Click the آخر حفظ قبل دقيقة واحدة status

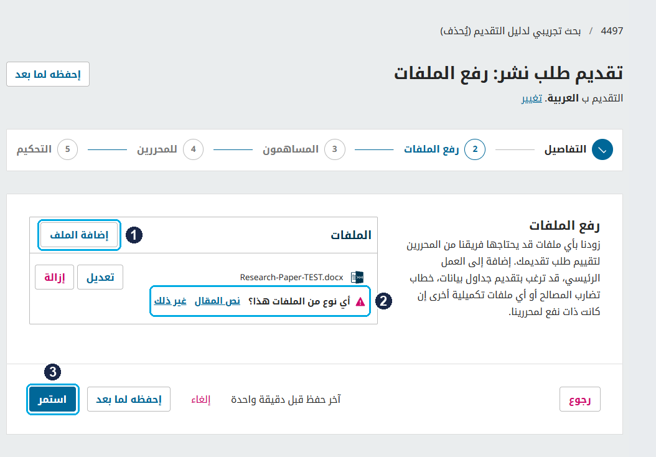[x=286, y=400]
